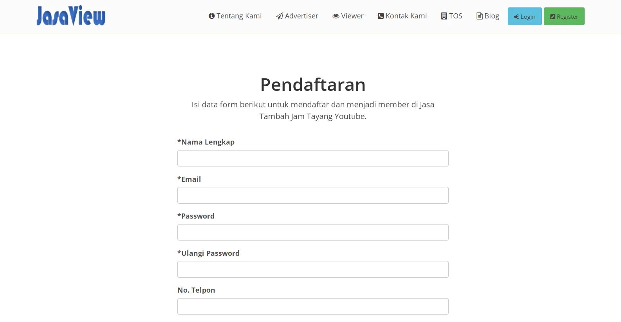Click the green Register button
This screenshot has width=621, height=322.
point(564,16)
